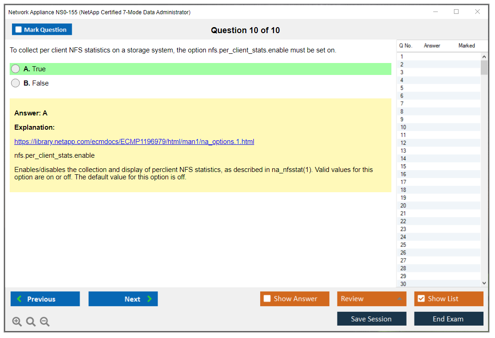
Task: Click the zoom in magnifier icon
Action: (17, 322)
